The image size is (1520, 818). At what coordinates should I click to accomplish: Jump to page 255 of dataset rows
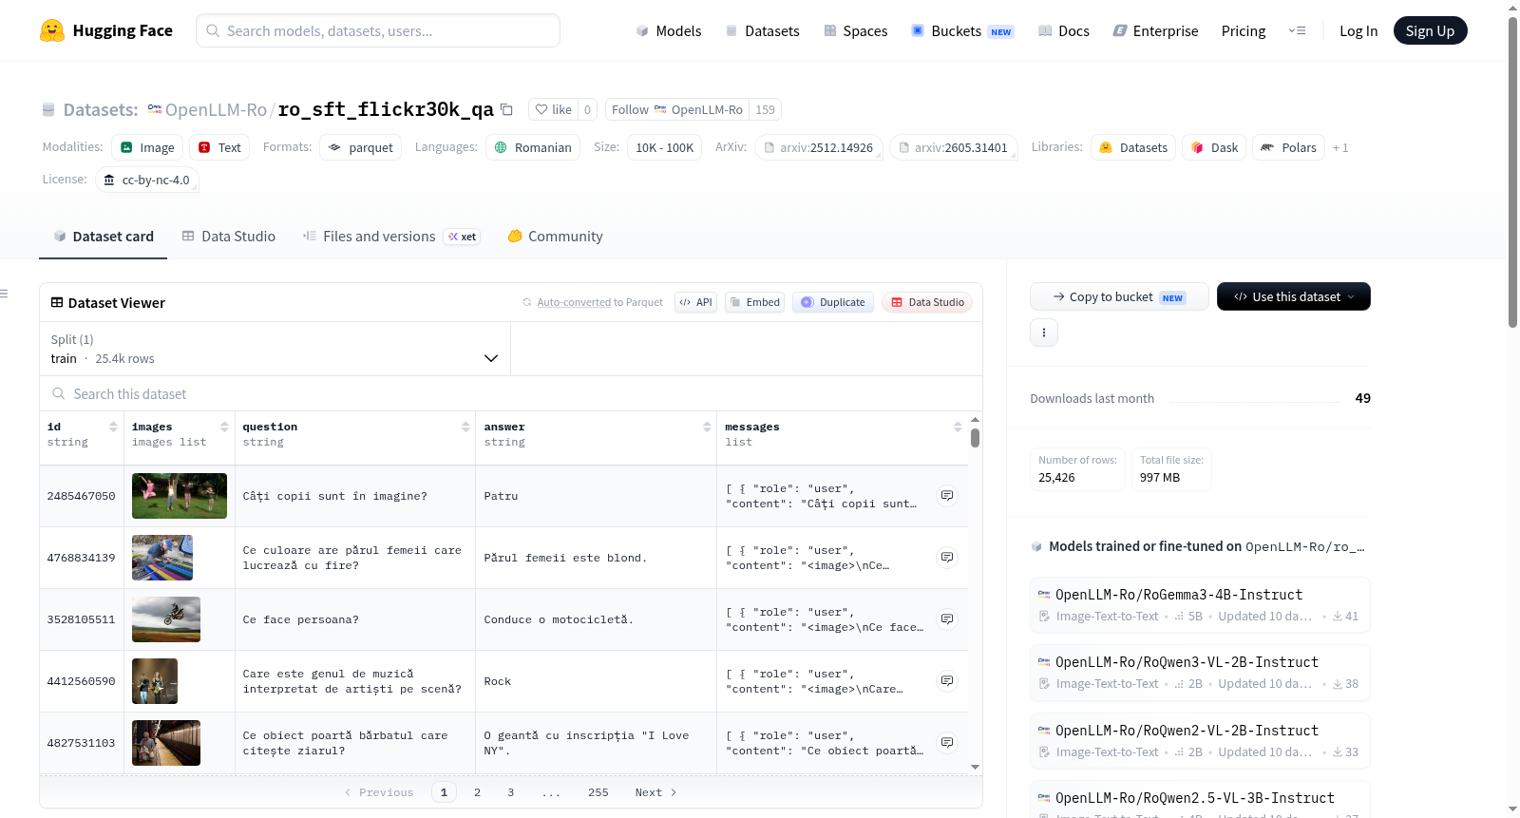598,792
